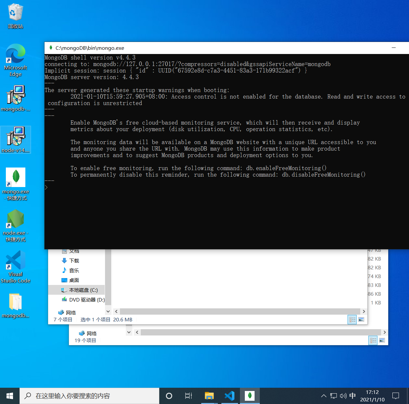Show hidden system tray icons
The image size is (409, 404).
[323, 396]
